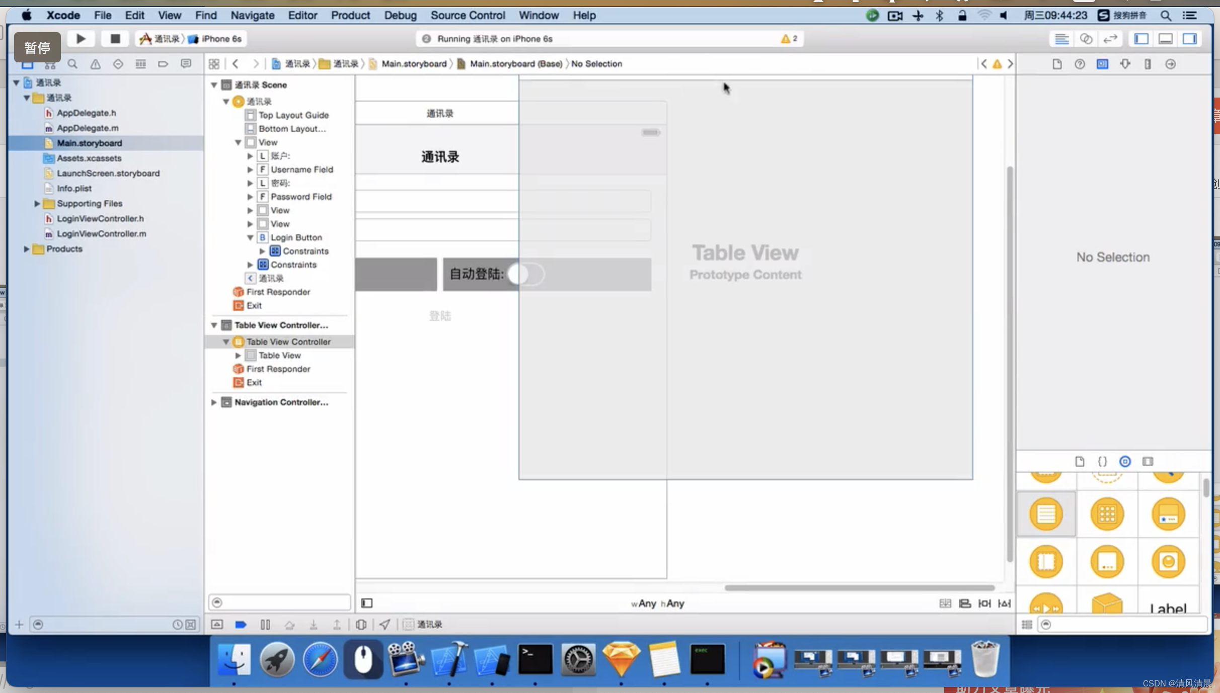Toggle breakpoints activation in debug bar
This screenshot has height=693, width=1220.
click(x=241, y=625)
